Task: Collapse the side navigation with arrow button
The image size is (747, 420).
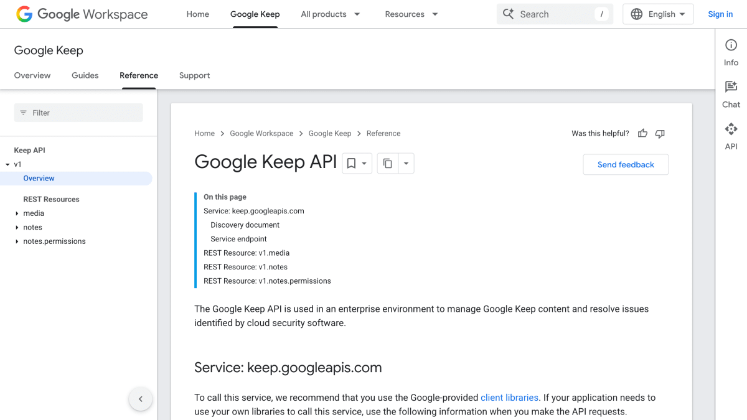Action: (x=141, y=399)
